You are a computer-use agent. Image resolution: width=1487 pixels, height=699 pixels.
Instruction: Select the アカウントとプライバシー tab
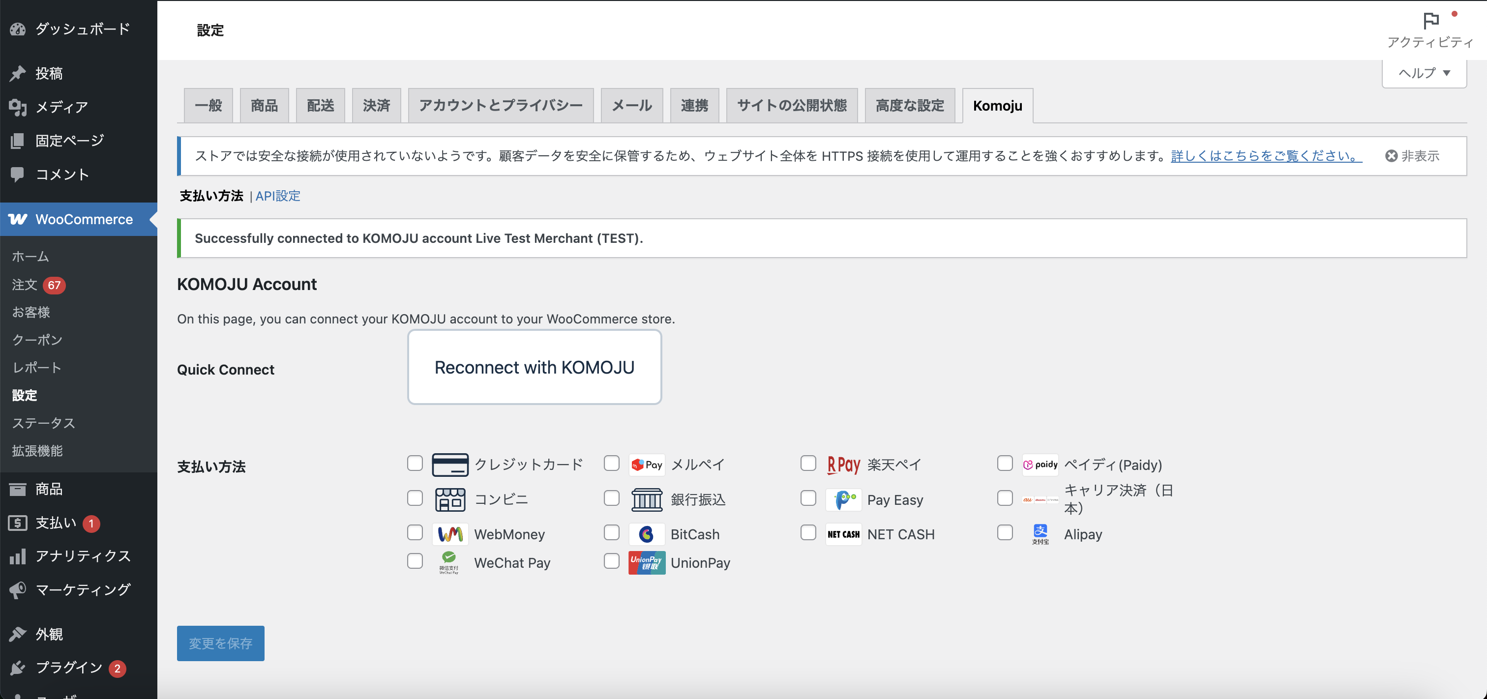[501, 106]
